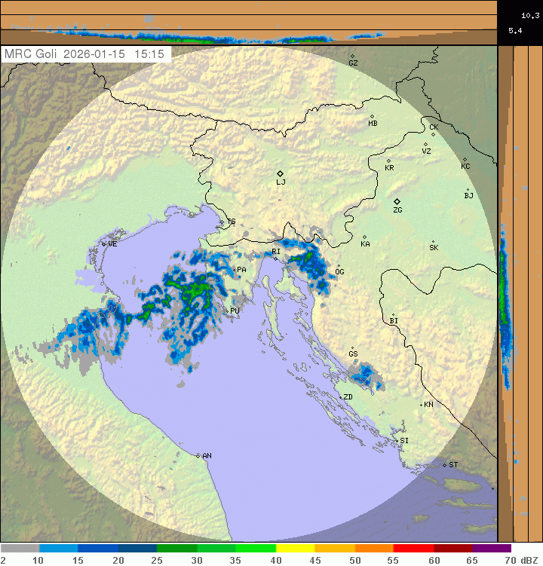Select the AN city marker on coast
Image resolution: width=543 pixels, height=566 pixels.
[x=198, y=455]
